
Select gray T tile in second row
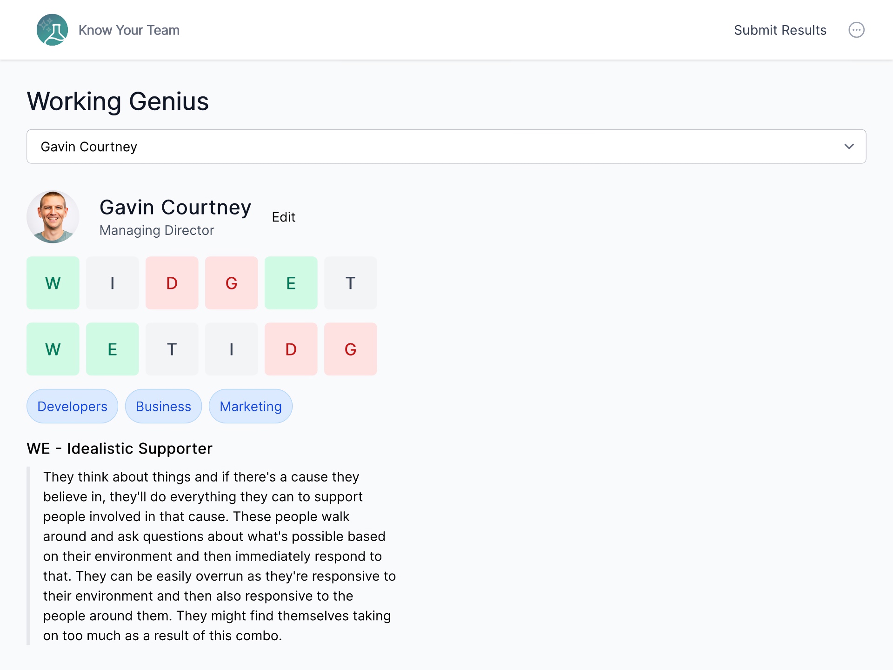coord(172,349)
